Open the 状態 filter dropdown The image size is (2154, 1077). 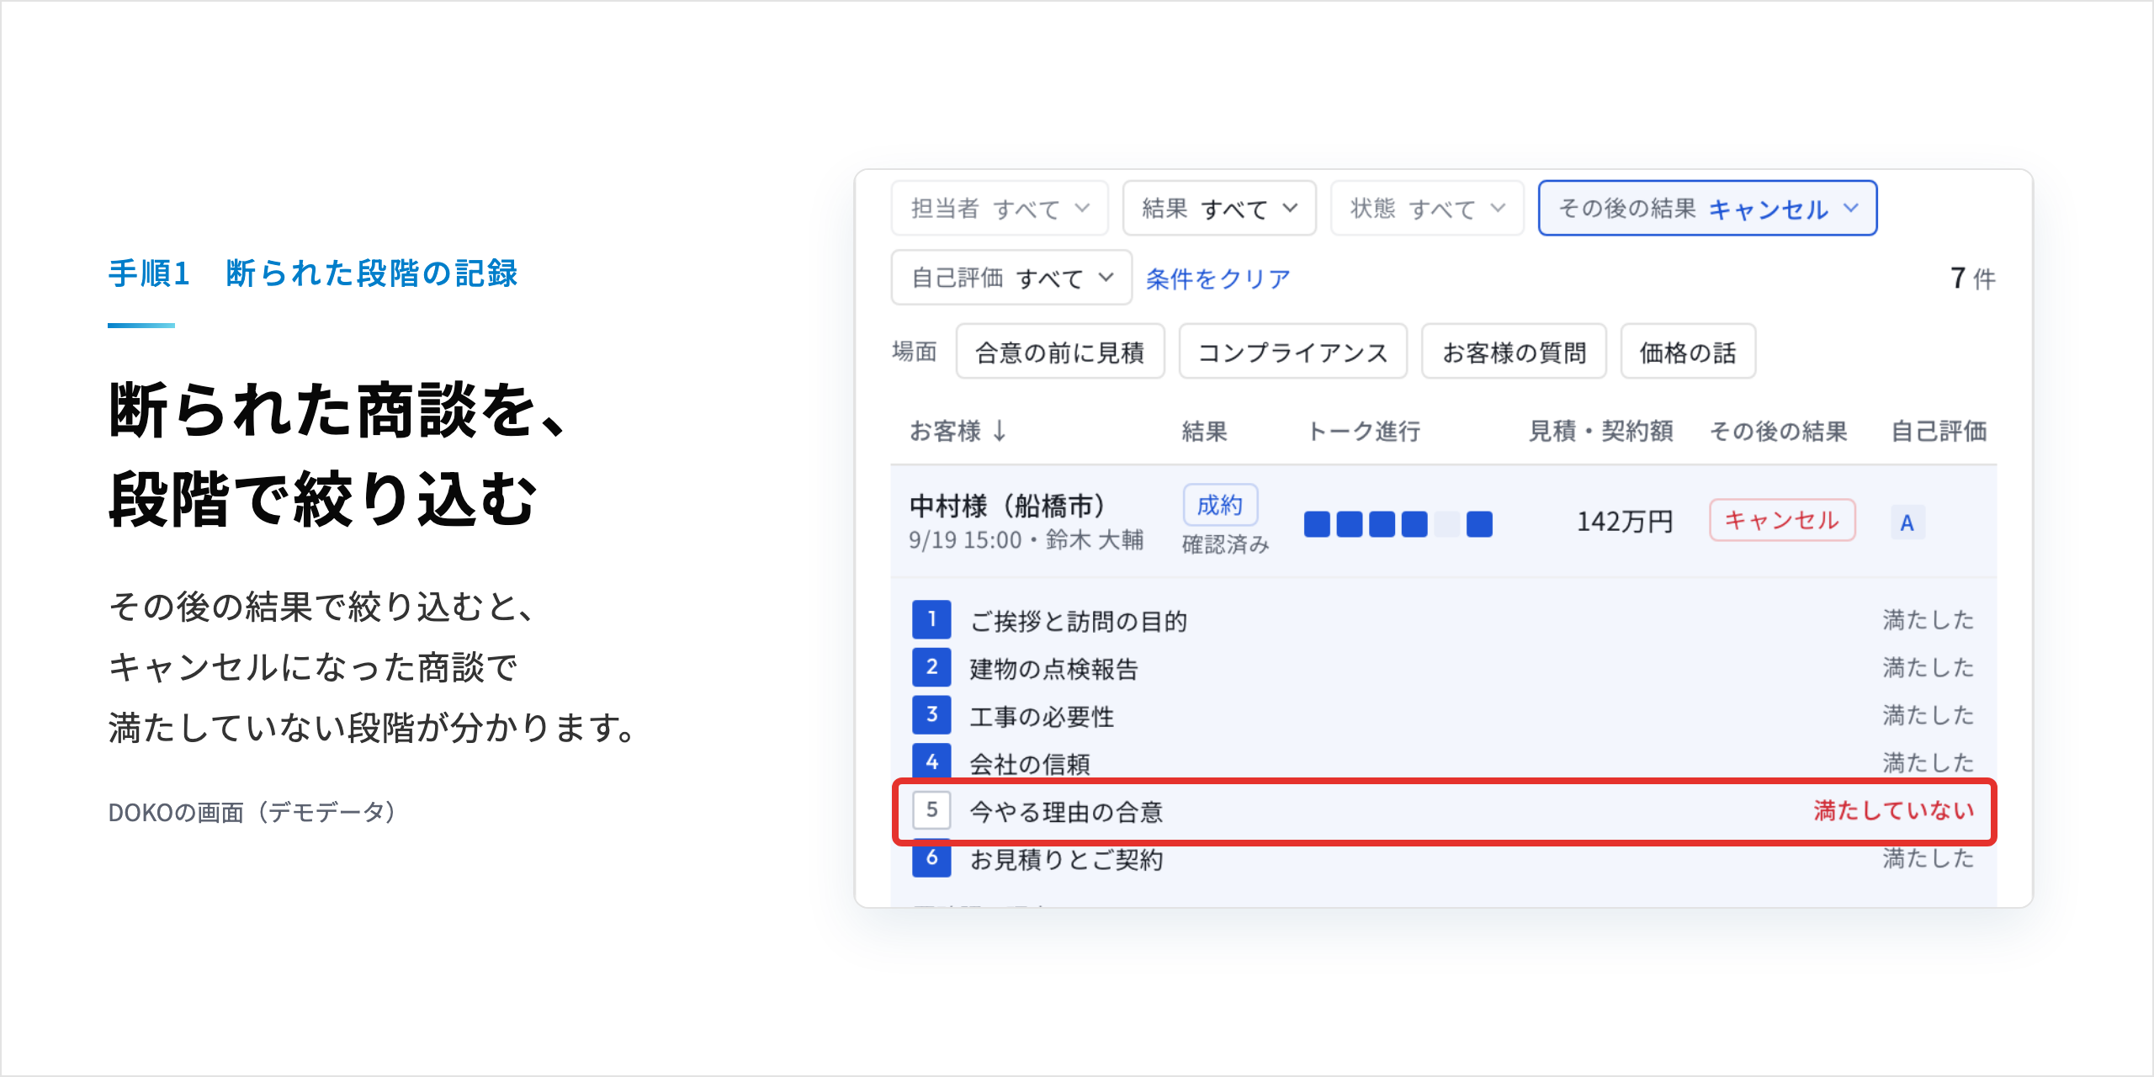pos(1427,208)
